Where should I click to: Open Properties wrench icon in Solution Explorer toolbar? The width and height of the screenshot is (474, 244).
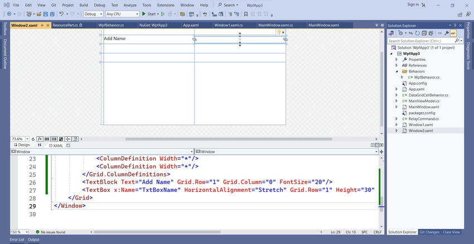click(x=447, y=34)
